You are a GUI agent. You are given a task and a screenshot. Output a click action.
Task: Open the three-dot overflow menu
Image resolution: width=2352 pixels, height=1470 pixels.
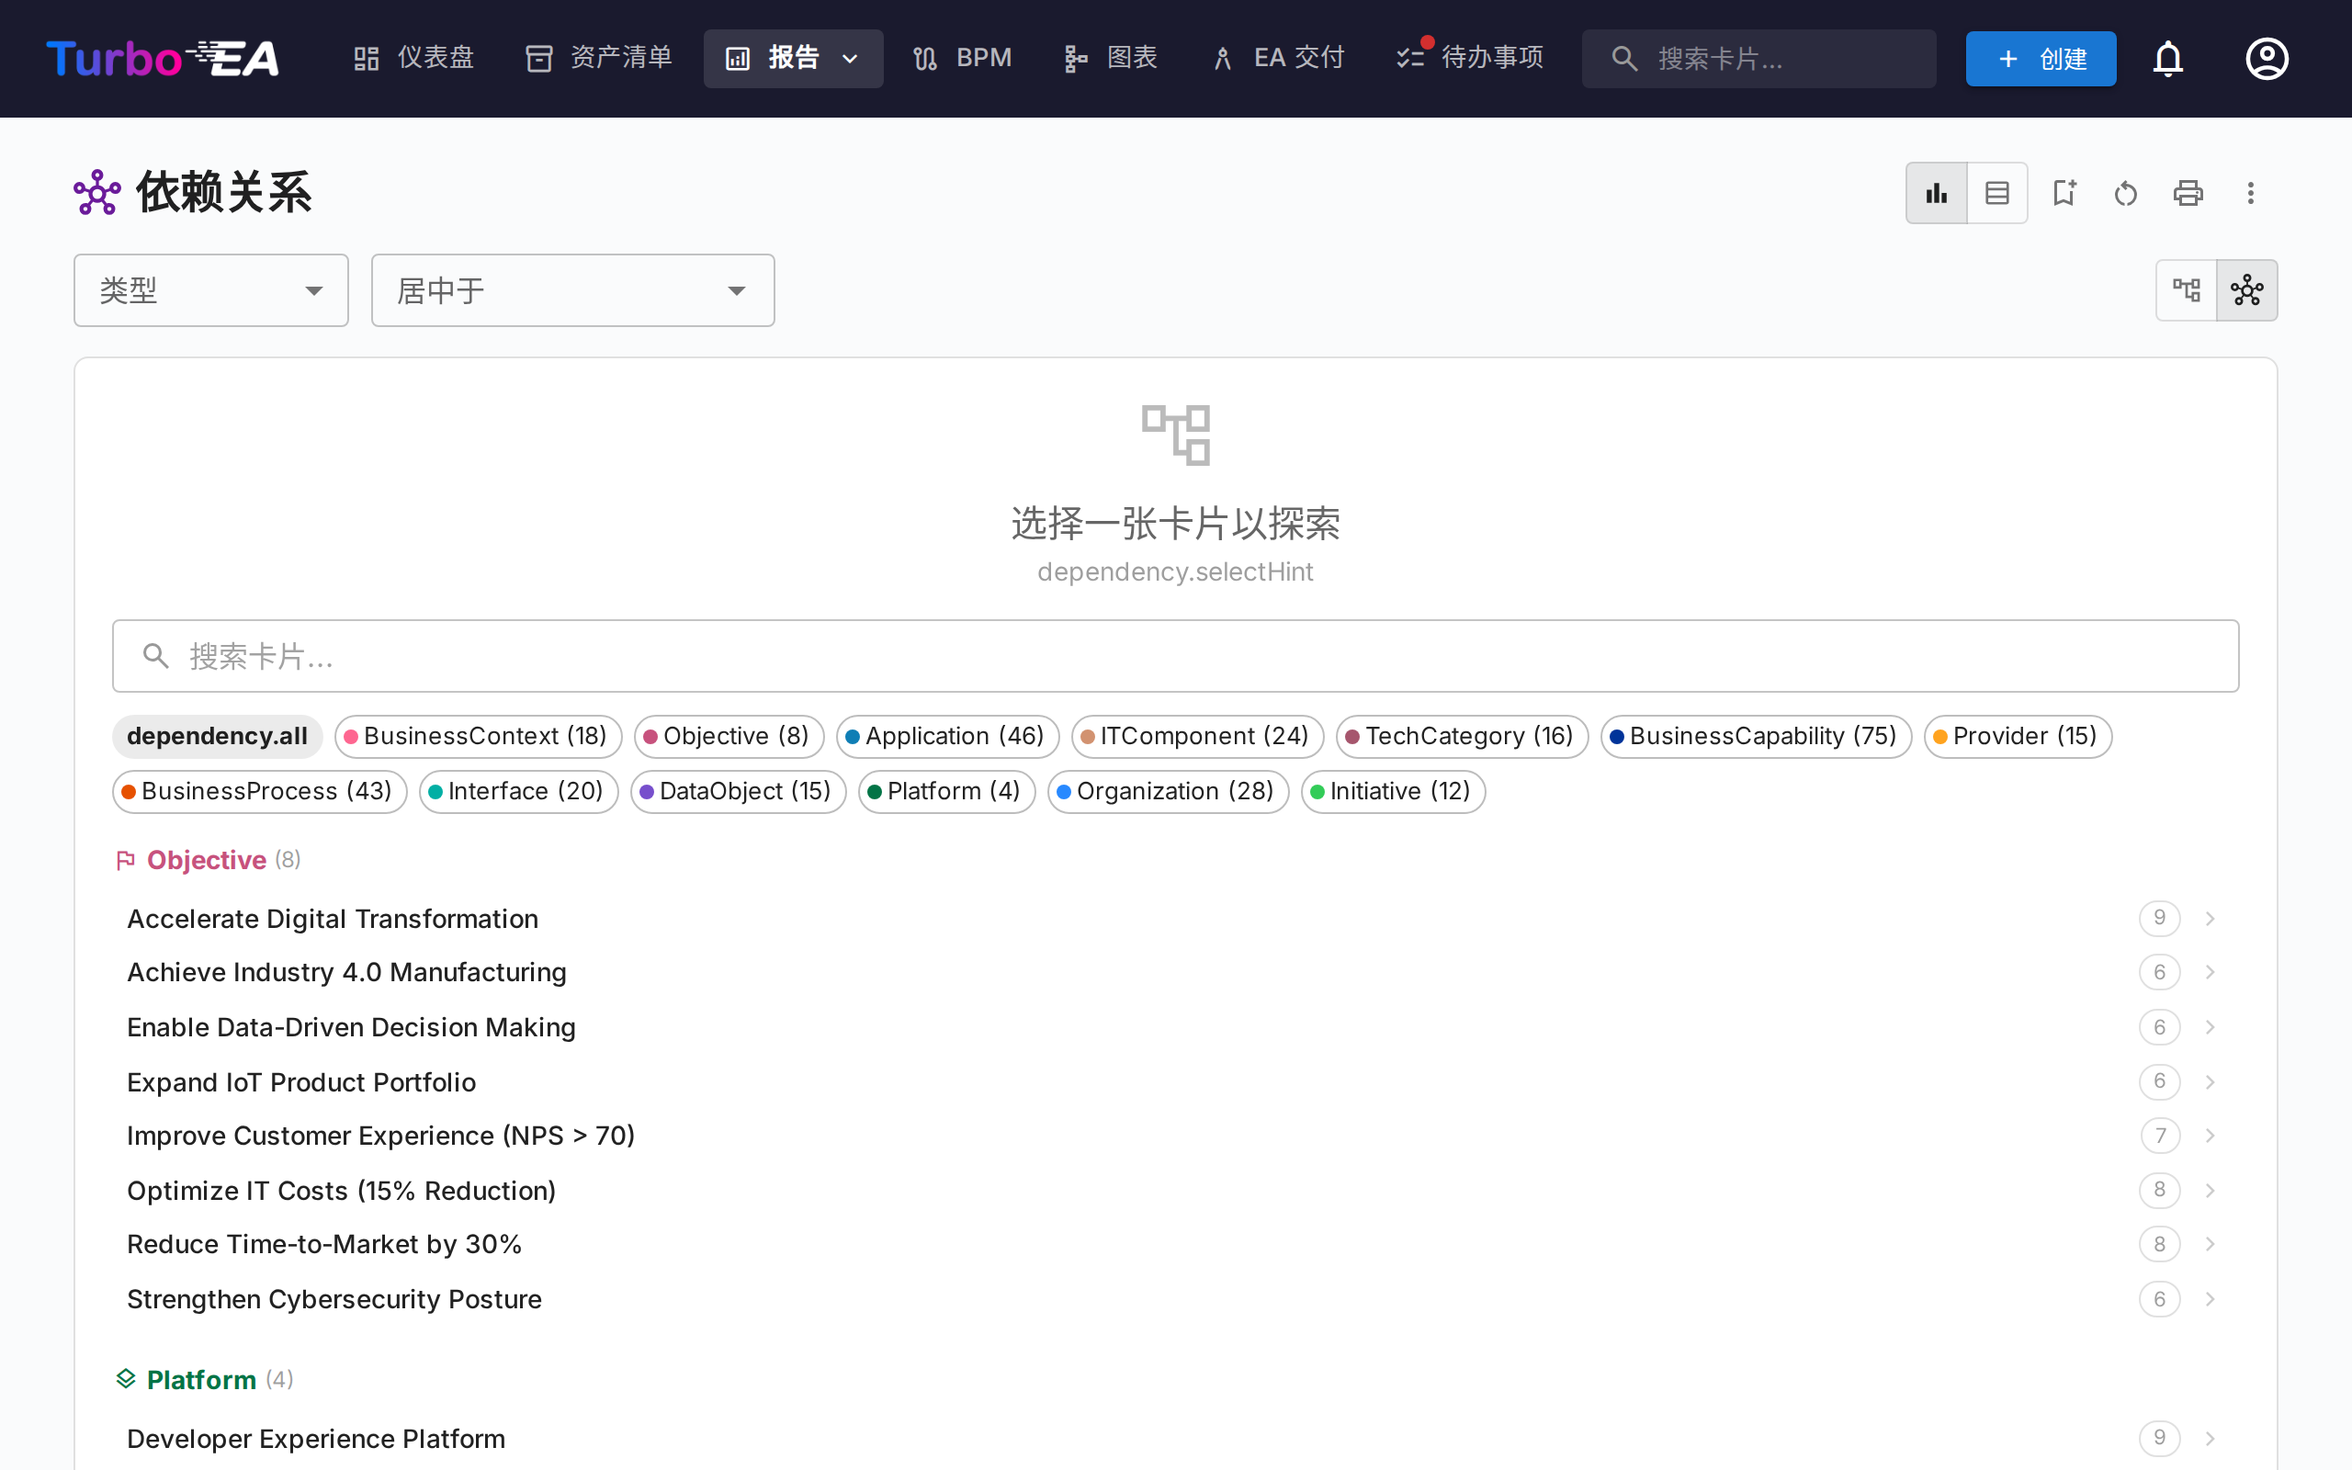2250,193
